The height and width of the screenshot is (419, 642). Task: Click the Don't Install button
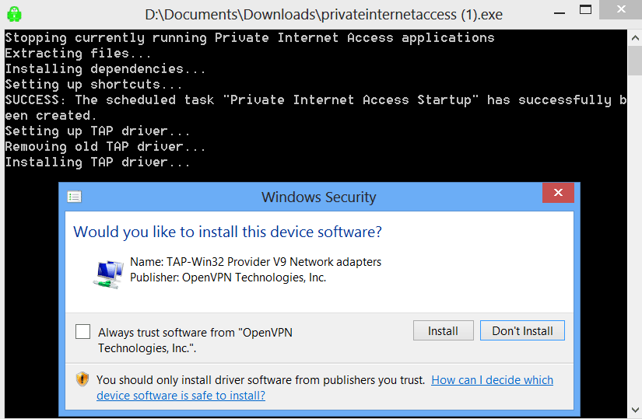[522, 330]
